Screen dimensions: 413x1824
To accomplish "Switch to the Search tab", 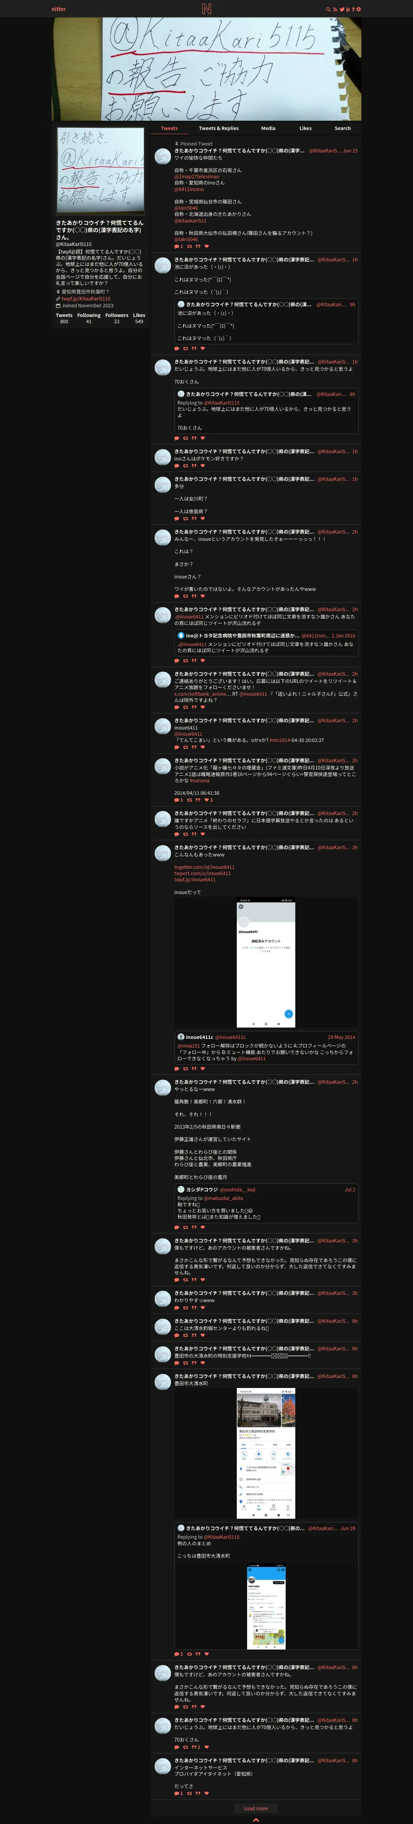I will (x=342, y=128).
